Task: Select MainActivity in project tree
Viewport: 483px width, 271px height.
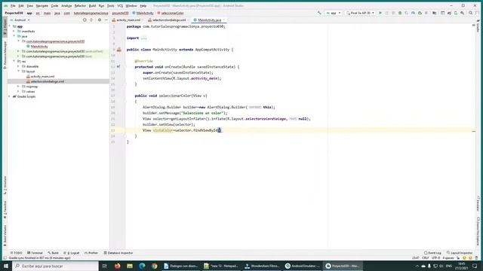Action: pyautogui.click(x=39, y=47)
